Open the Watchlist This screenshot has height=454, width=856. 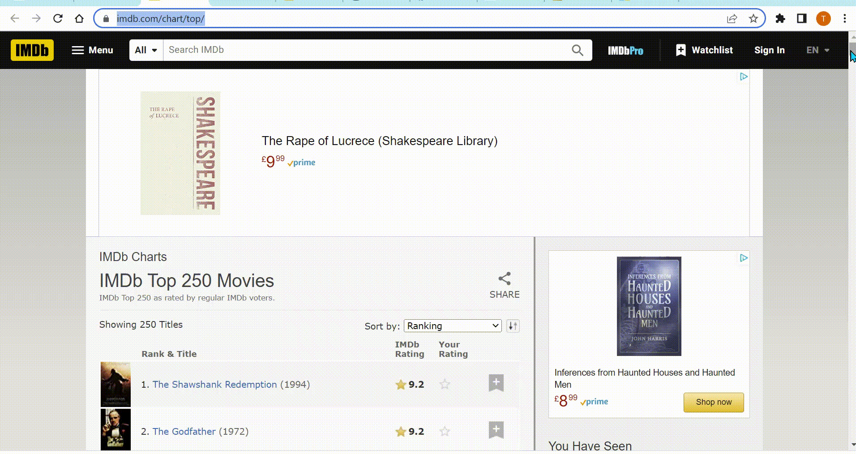coord(704,50)
